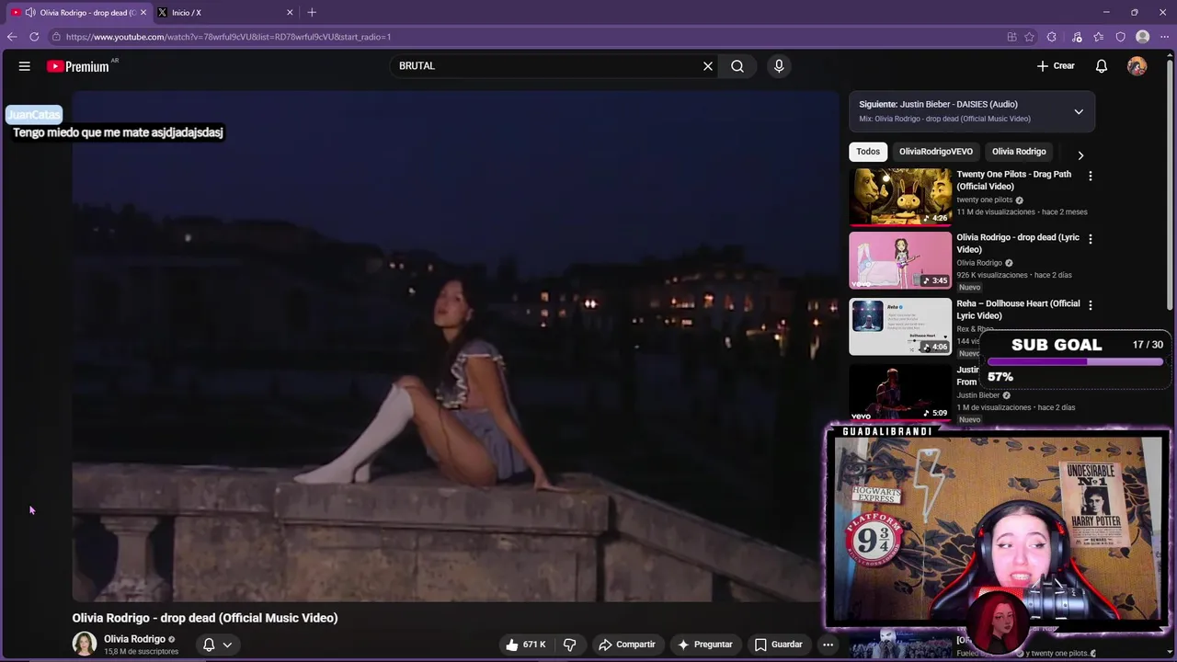Open more actions three-dot menu
Screen dimensions: 1177x662
click(828, 645)
